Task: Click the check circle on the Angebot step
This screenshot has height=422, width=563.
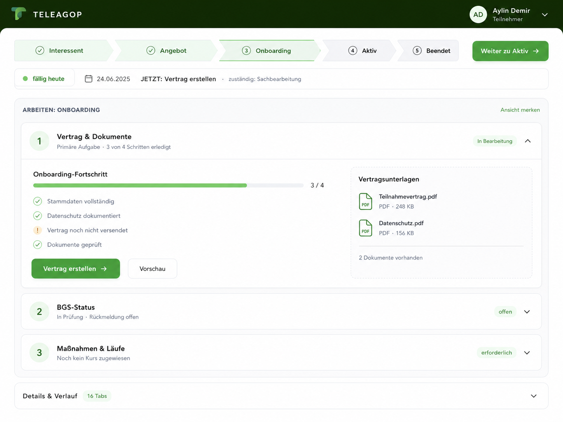Action: 151,51
